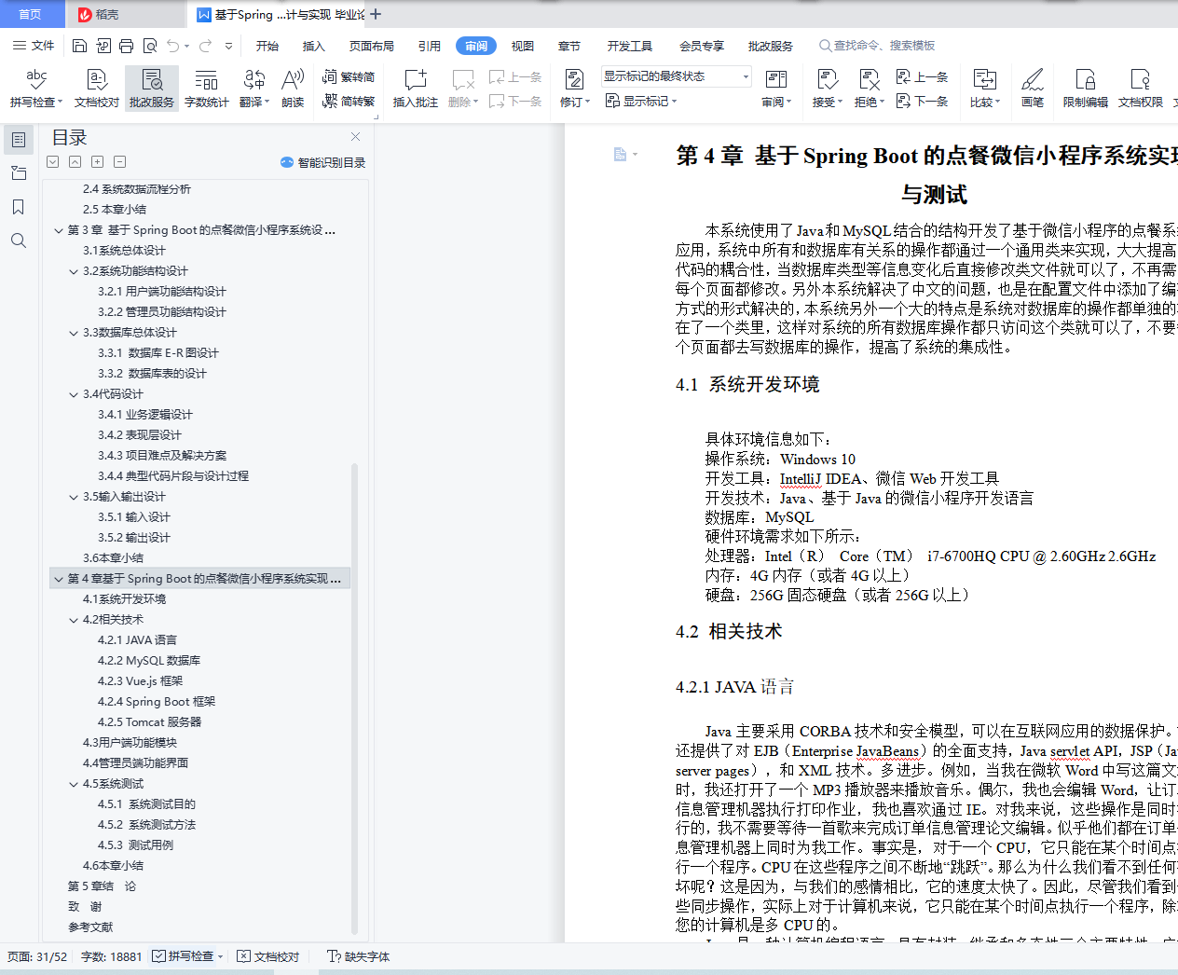
Task: Click the Undo arrow icon
Action: 172,46
